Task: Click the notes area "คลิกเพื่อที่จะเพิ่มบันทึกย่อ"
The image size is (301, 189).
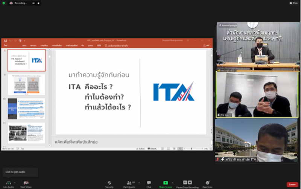Action: pyautogui.click(x=76, y=142)
